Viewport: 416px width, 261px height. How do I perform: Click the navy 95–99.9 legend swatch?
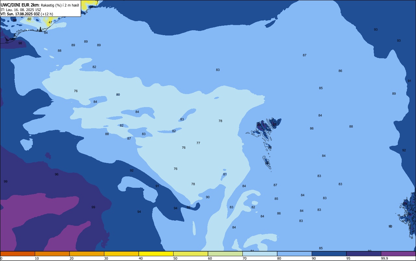click(364, 254)
